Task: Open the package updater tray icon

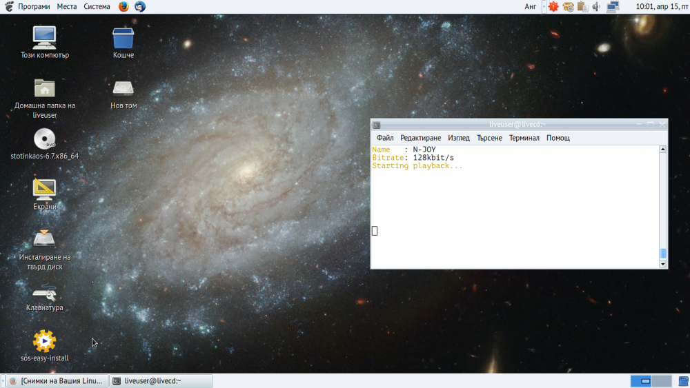Action: [x=568, y=7]
